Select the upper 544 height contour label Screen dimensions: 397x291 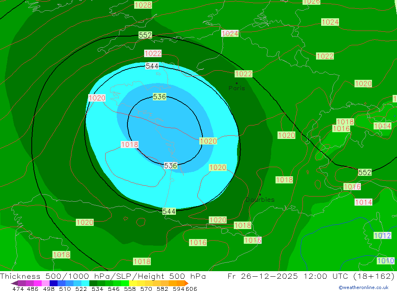pos(152,66)
